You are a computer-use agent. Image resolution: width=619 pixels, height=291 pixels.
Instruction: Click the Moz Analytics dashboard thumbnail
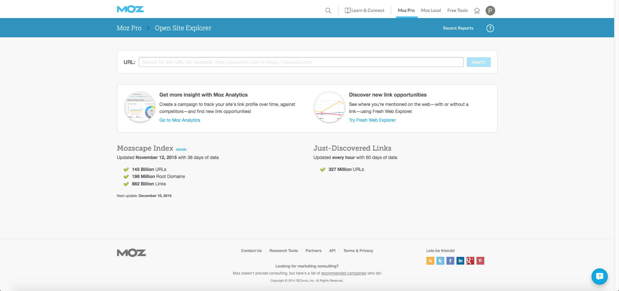(x=140, y=107)
